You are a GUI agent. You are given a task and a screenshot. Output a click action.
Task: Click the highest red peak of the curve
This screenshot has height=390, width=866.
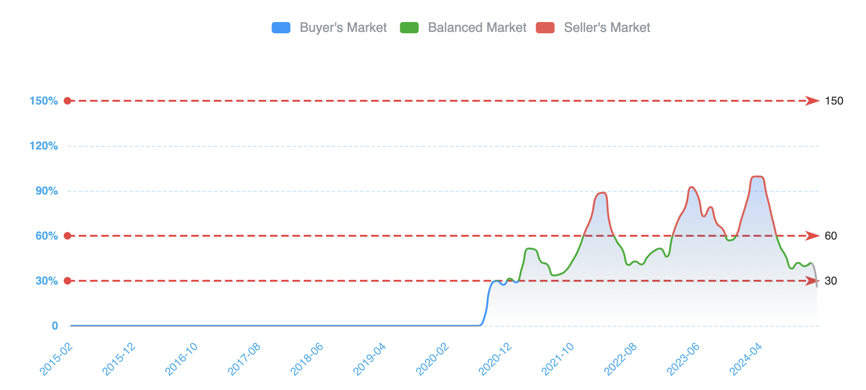[757, 177]
